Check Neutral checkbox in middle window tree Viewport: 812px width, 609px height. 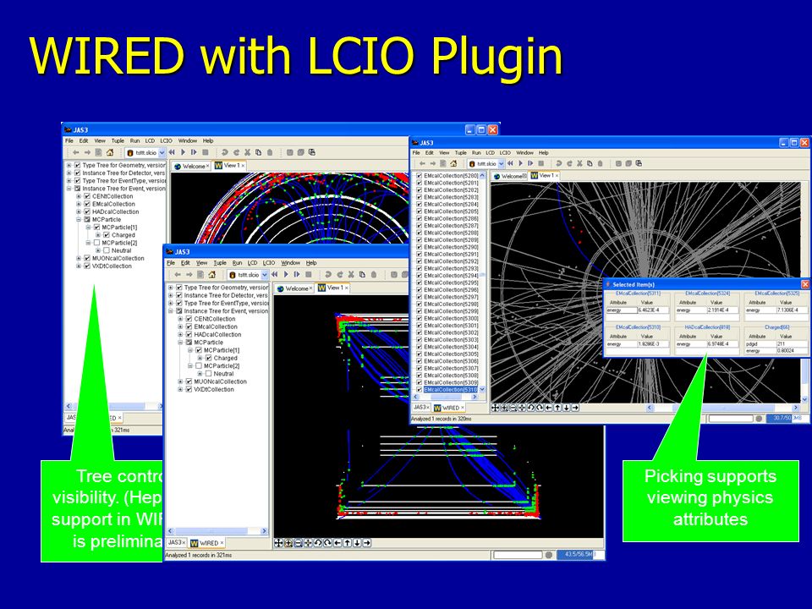209,373
